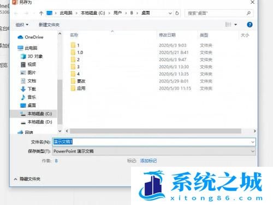
Task: Click date 2020/6/3 13:30
Action: [x=174, y=67]
